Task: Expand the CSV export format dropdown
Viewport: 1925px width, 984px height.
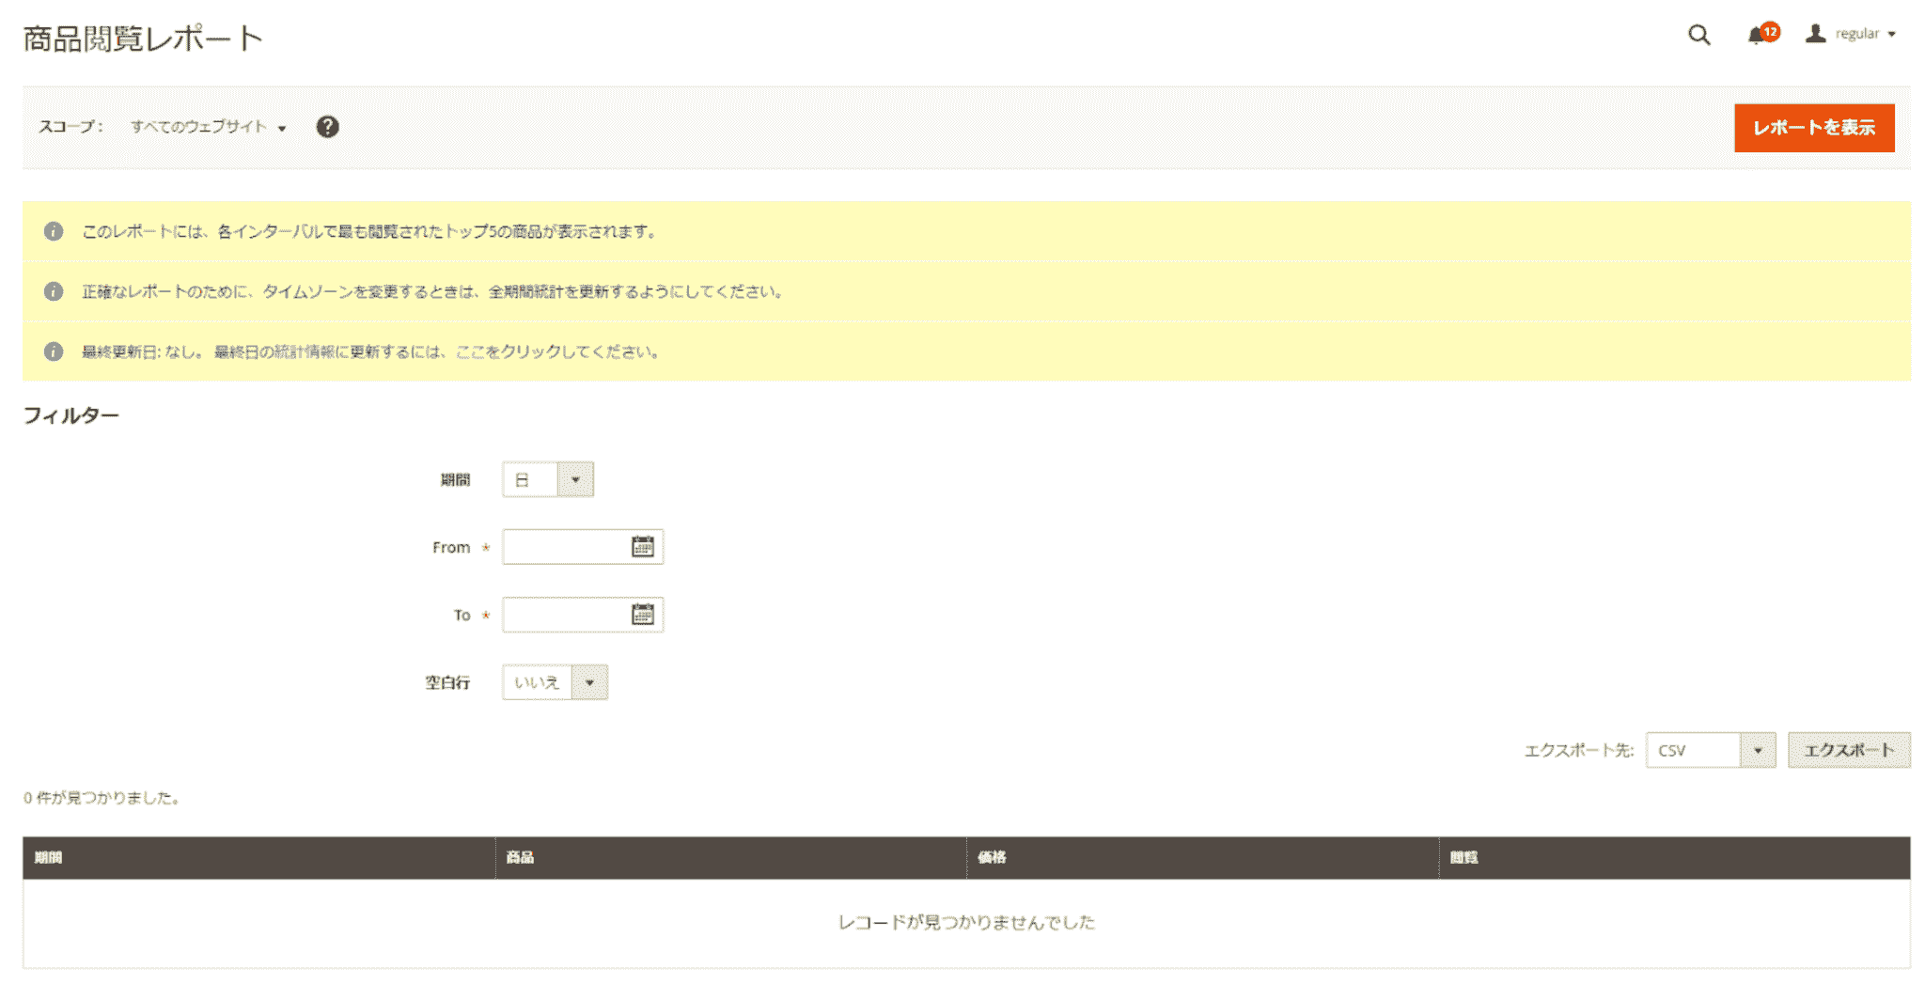Action: [x=1710, y=750]
